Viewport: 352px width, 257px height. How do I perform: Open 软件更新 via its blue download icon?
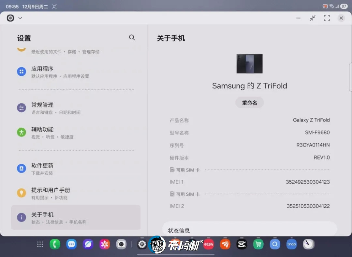coord(22,168)
